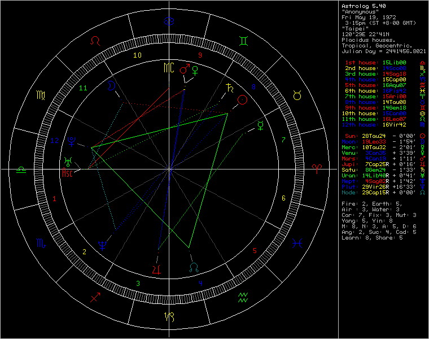Select the 'Sun: 28Tau24' position row
429x339 pixels.
tap(385, 136)
